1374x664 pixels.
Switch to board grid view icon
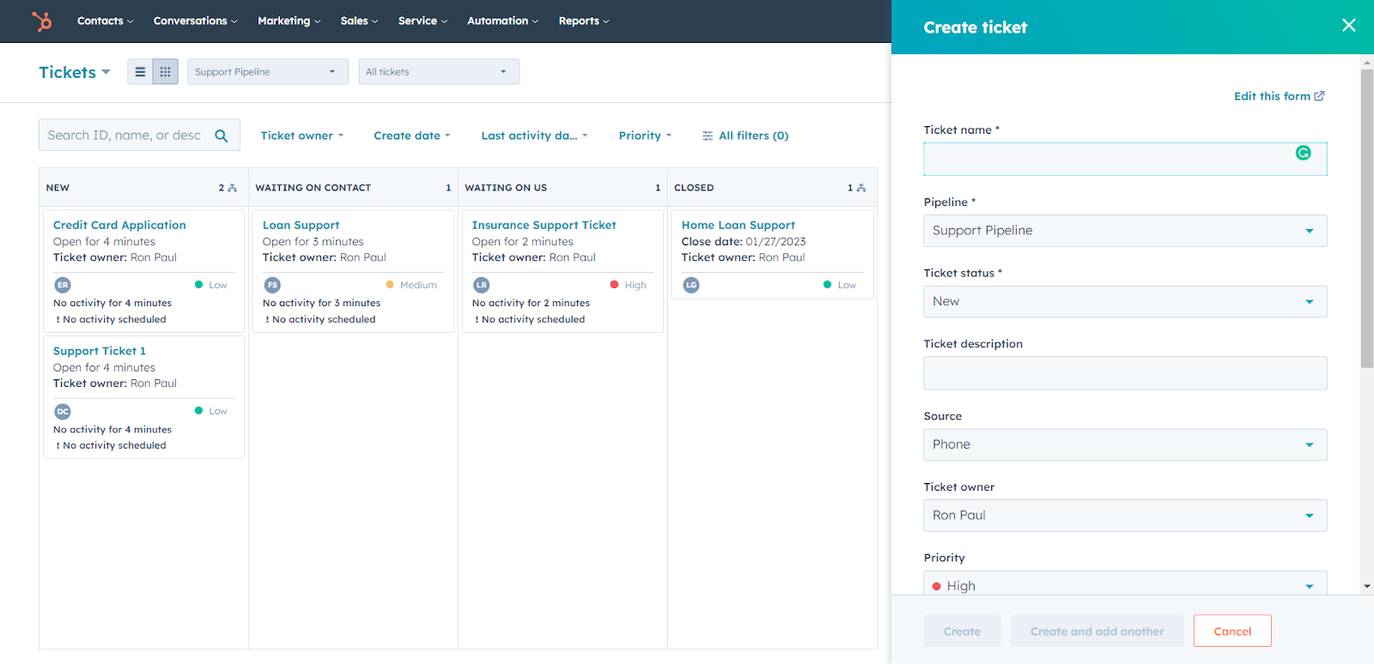[x=165, y=72]
